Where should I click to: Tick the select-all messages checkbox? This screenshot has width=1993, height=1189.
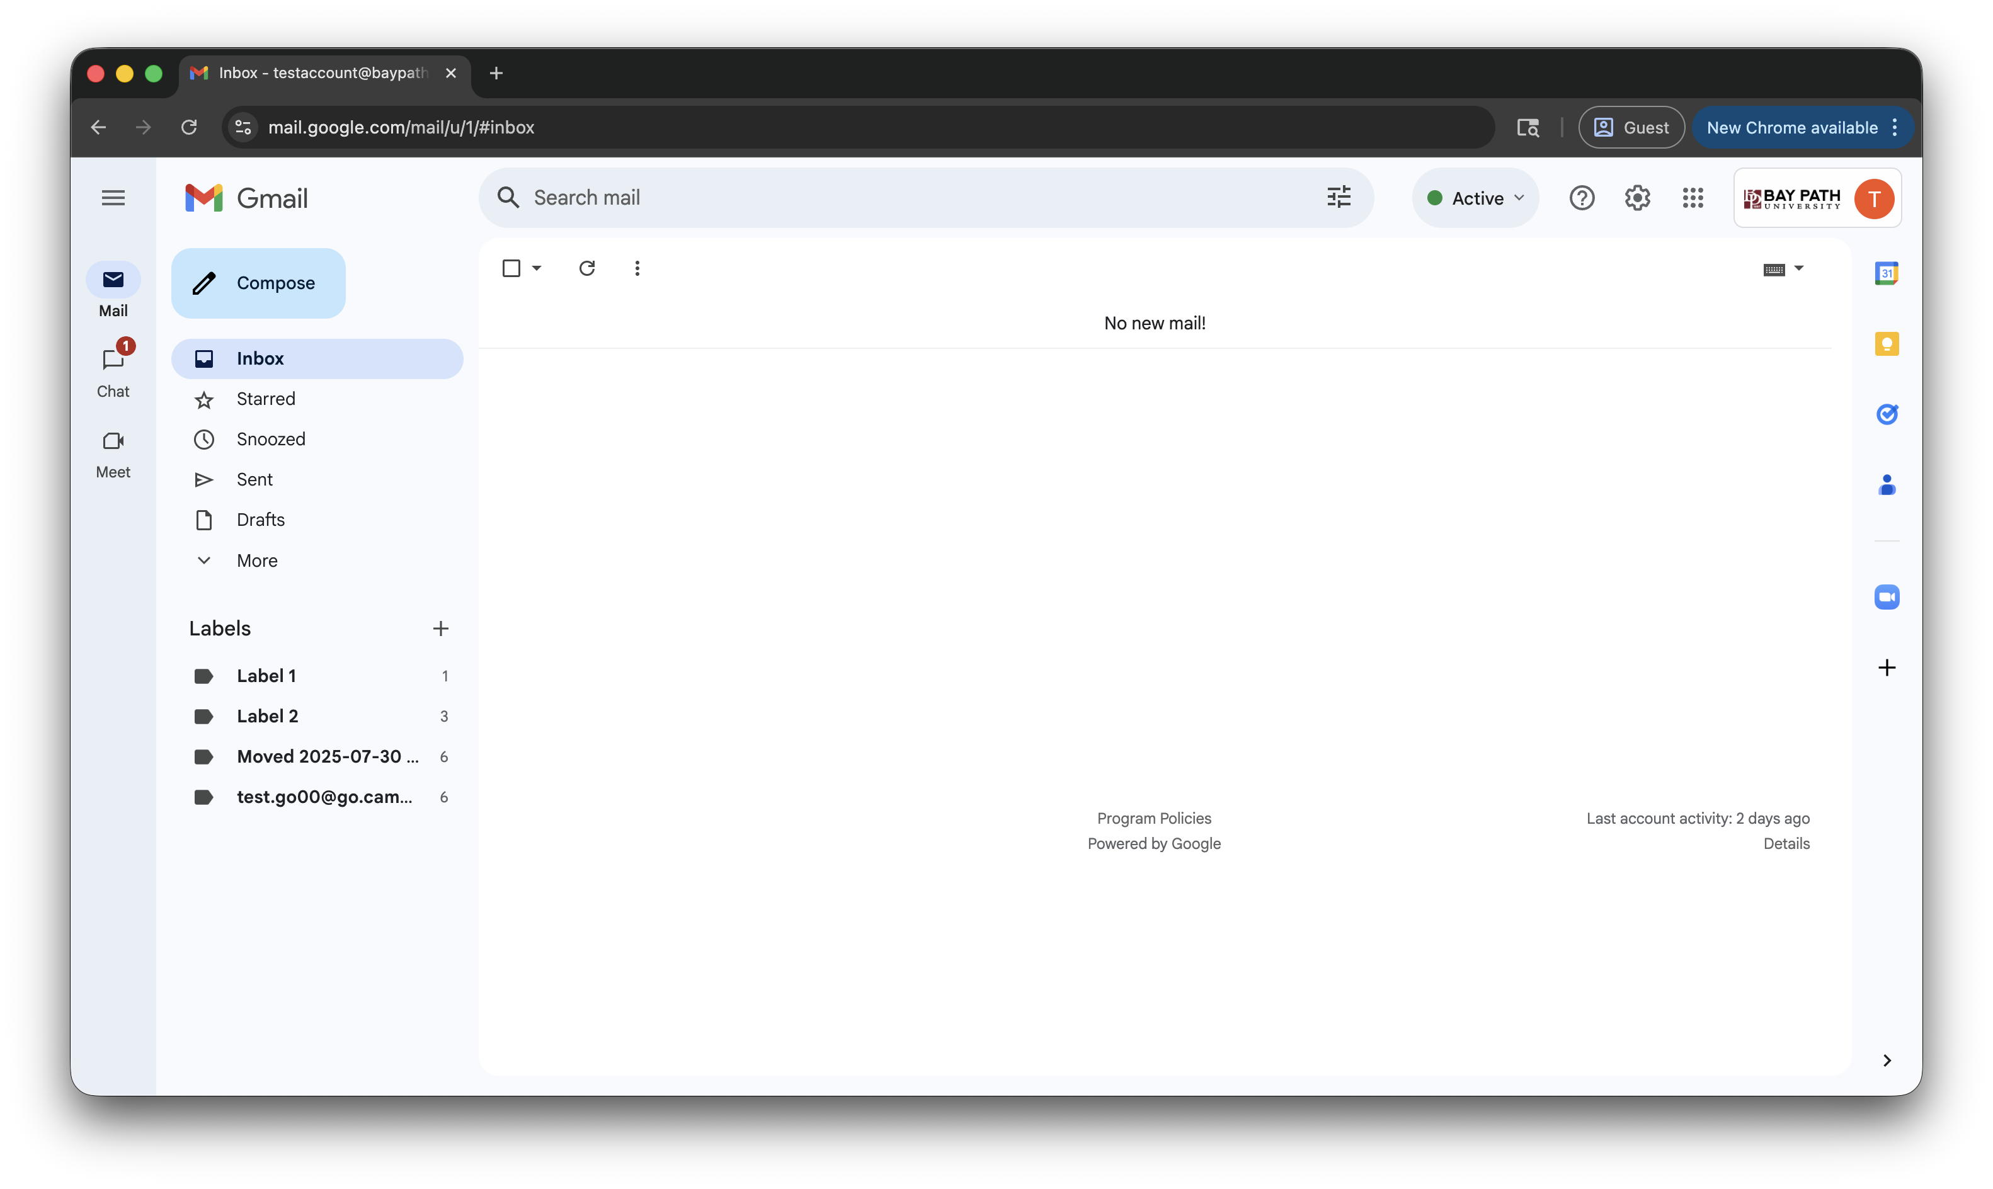coord(511,268)
